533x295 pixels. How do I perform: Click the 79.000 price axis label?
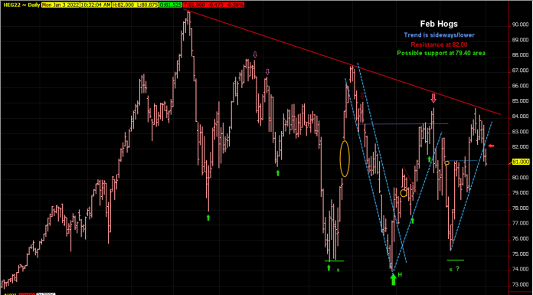[521, 193]
